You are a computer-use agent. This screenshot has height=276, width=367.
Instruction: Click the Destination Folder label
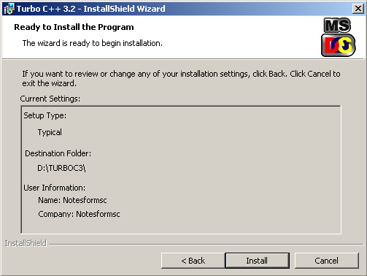click(58, 153)
